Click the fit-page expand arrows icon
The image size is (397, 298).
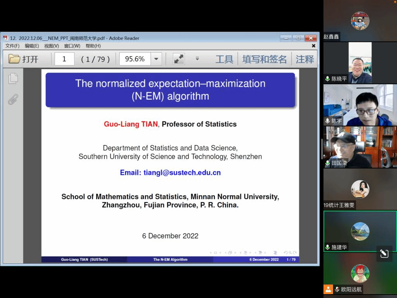pos(179,59)
